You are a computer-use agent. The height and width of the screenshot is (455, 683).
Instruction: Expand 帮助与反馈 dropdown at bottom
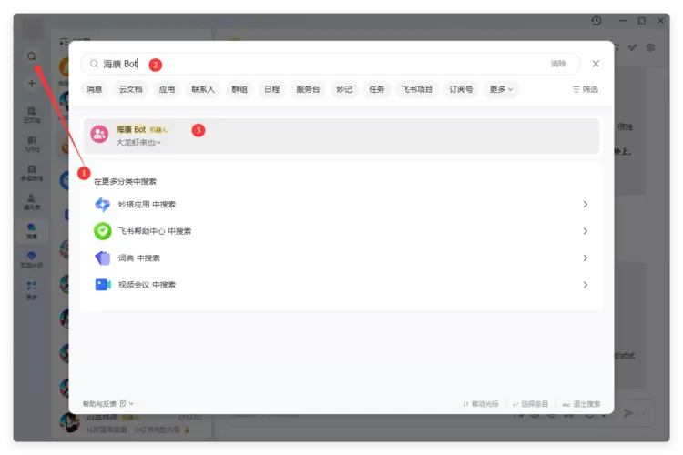pos(108,403)
